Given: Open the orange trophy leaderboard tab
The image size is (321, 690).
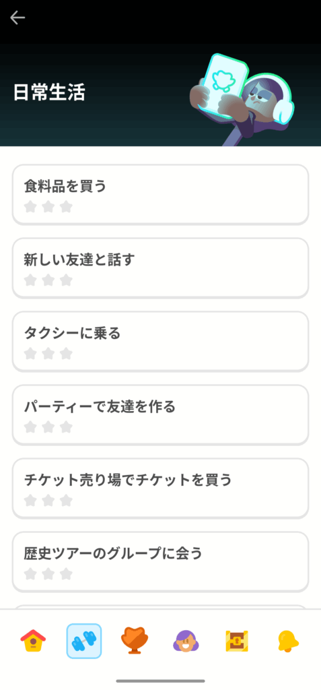Looking at the screenshot, I should tap(135, 641).
